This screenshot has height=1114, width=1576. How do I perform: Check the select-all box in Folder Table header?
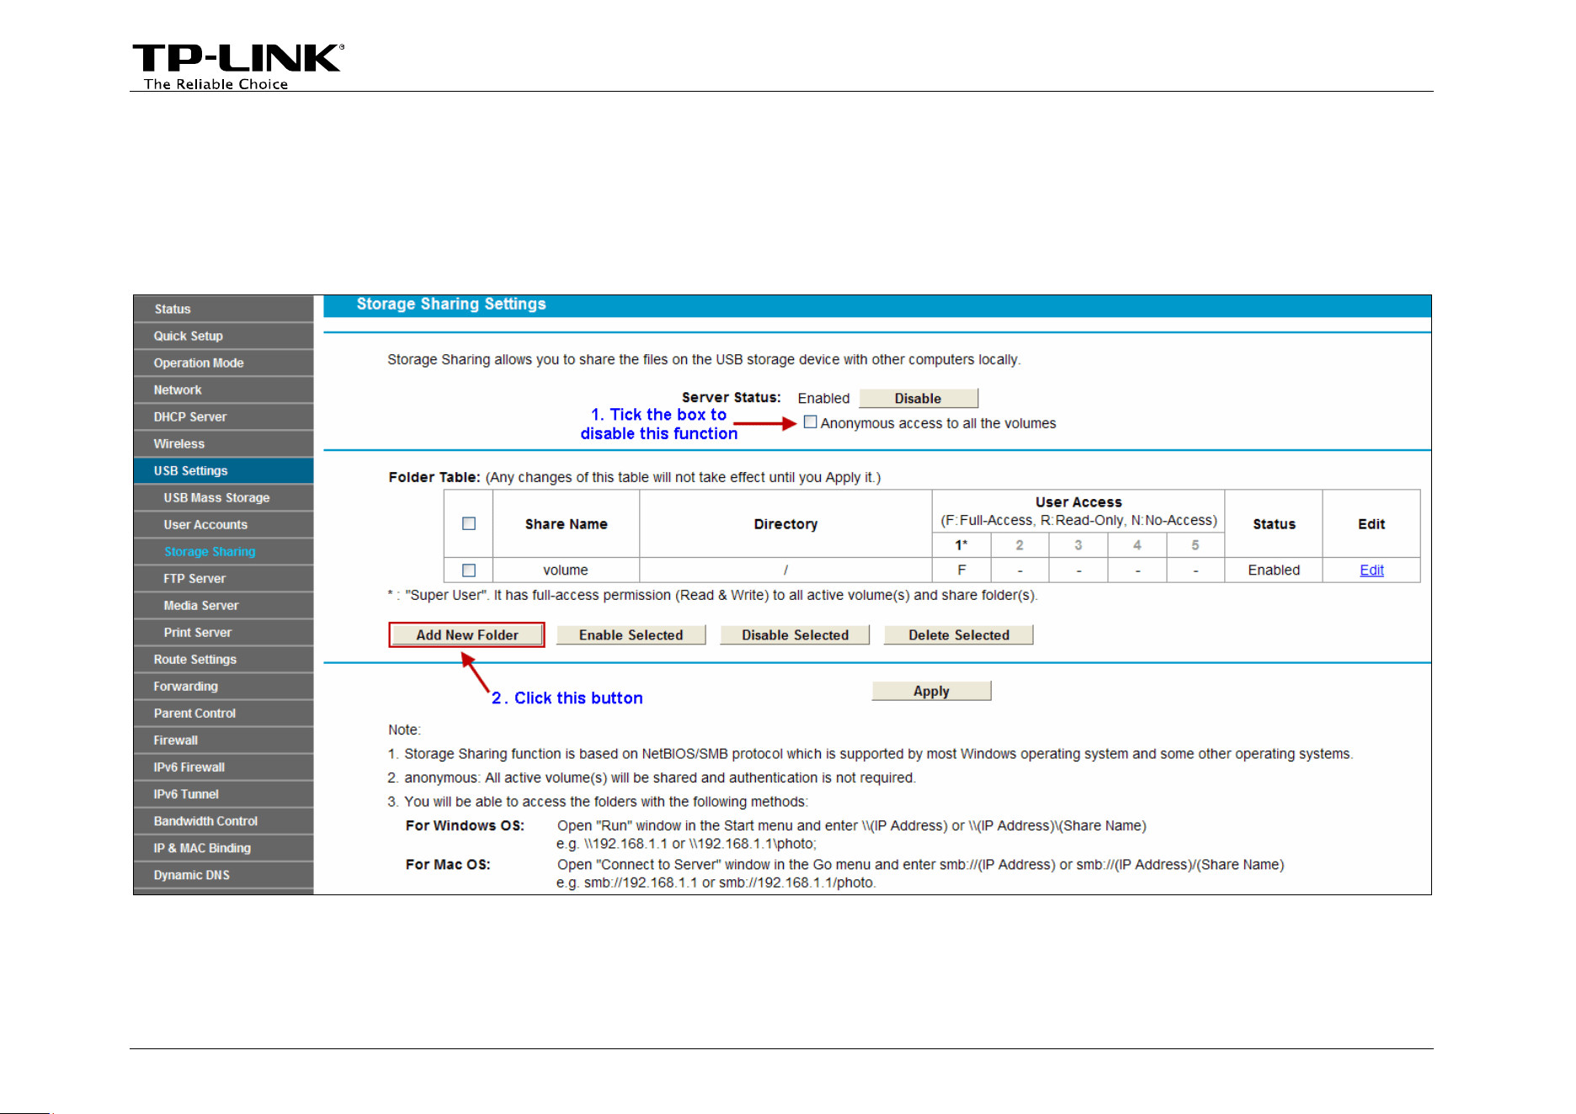tap(469, 523)
